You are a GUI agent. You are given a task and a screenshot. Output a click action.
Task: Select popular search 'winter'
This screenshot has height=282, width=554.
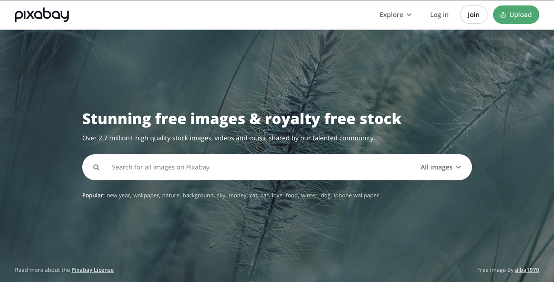[x=309, y=195]
